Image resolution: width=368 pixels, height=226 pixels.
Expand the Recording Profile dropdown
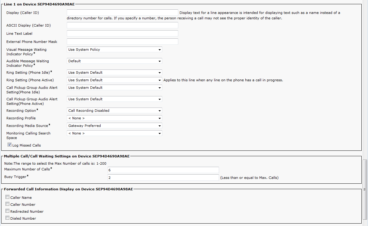pyautogui.click(x=114, y=118)
